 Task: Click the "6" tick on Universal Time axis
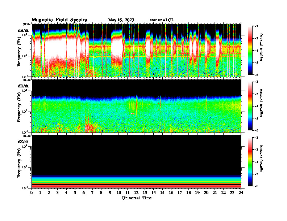point(84,193)
